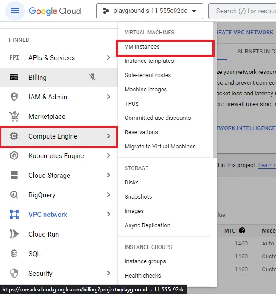The image size is (276, 294).
Task: Open APIs & Services menu item
Action: click(x=59, y=57)
